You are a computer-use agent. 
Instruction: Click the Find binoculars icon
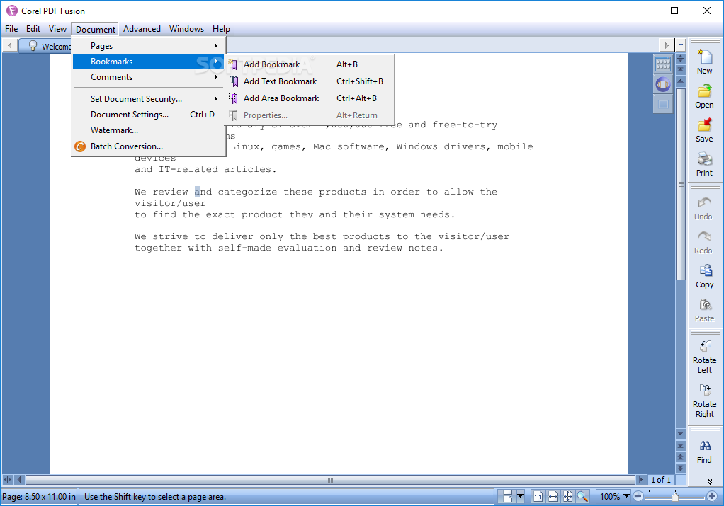[x=705, y=446]
